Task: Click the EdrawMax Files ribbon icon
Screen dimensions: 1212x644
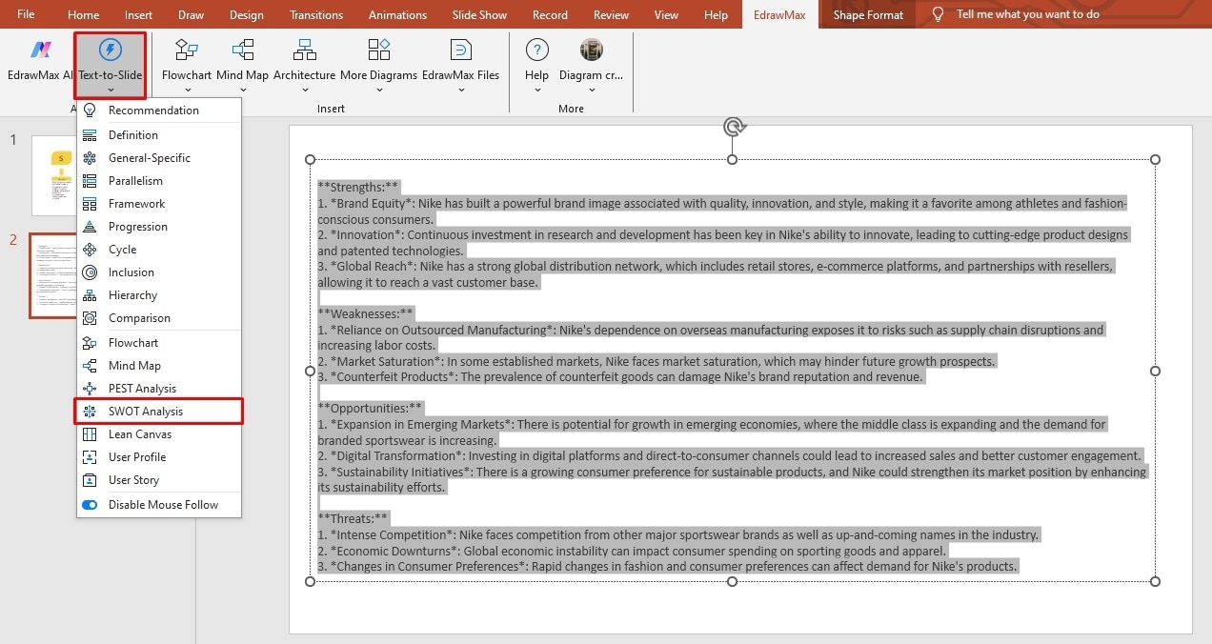Action: [461, 50]
